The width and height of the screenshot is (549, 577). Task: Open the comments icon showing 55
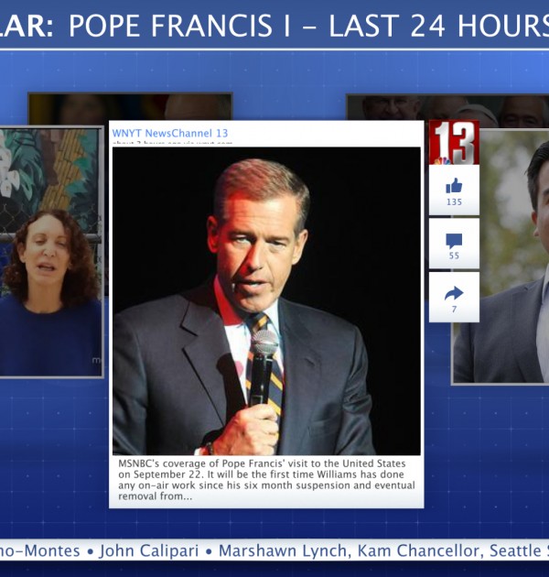(x=454, y=241)
